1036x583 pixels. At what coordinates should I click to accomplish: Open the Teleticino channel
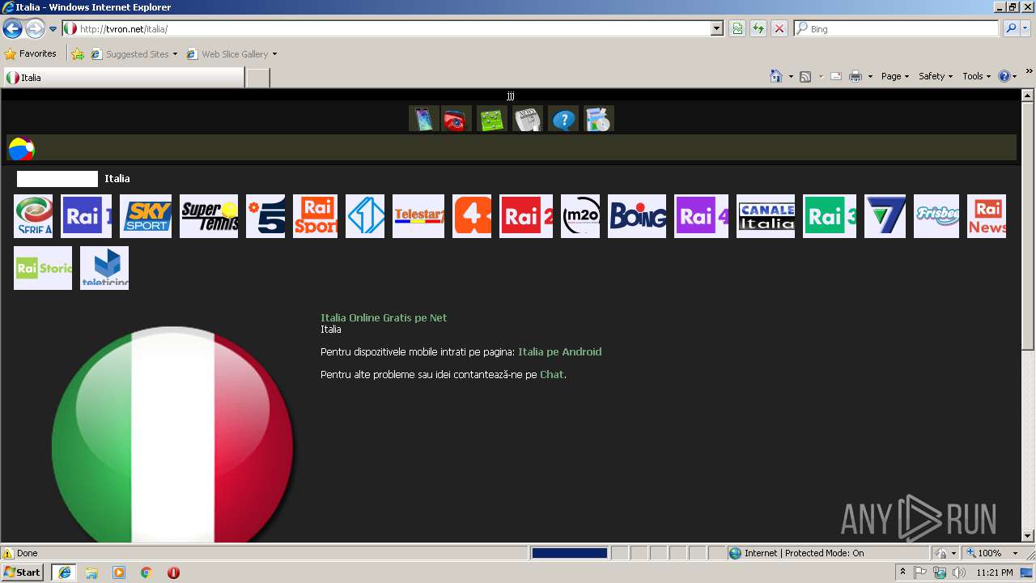[104, 268]
